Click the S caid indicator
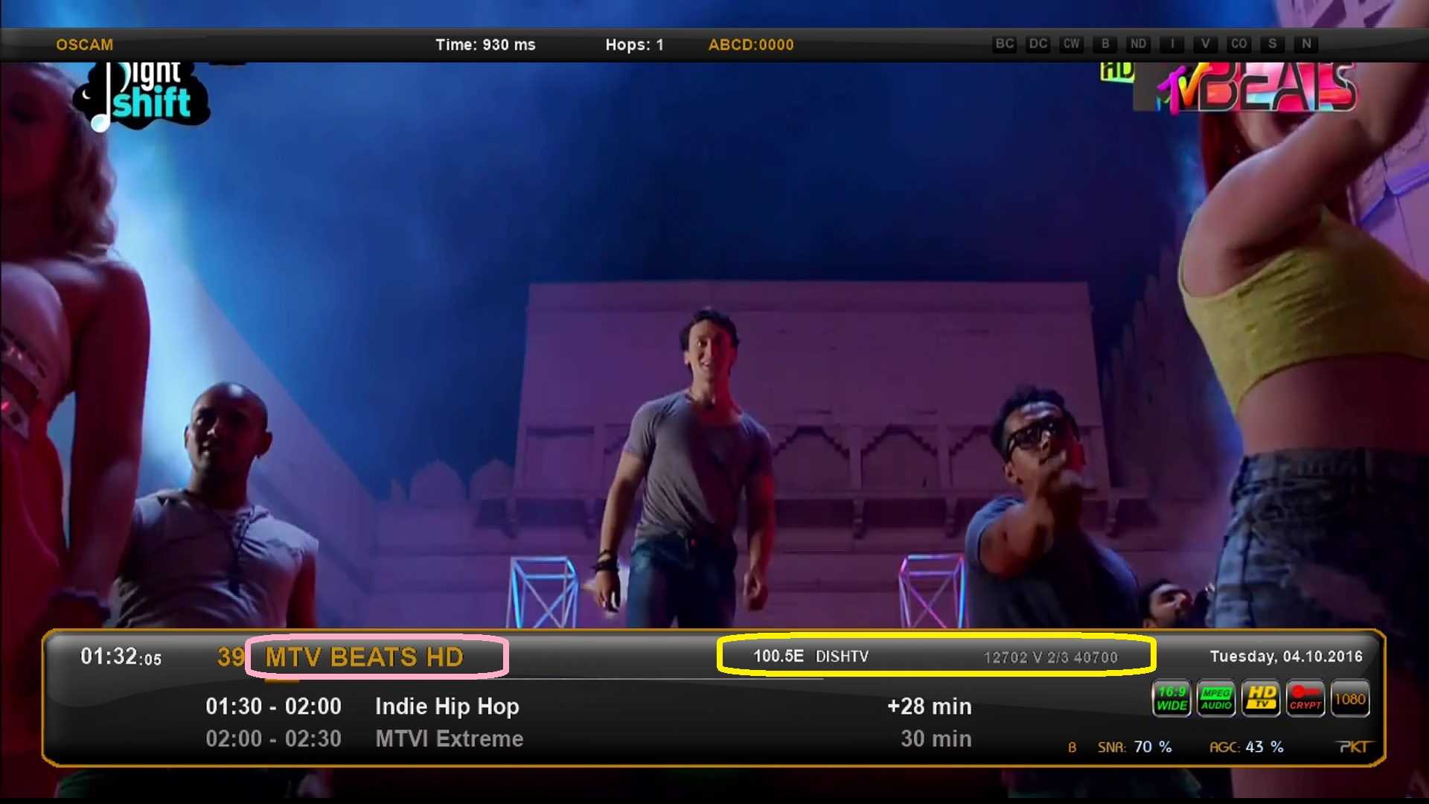Screen dimensions: 1429x804 (1273, 44)
